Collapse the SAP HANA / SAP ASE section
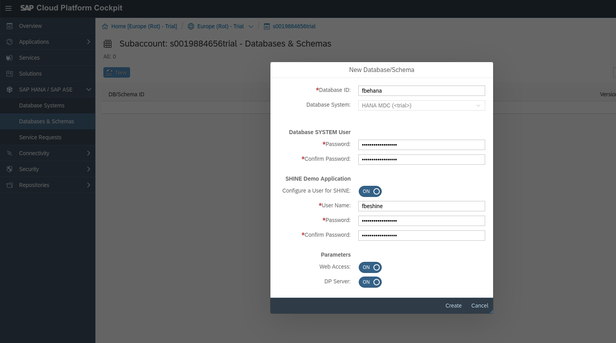Screen dimensions: 616x343 tap(88, 90)
